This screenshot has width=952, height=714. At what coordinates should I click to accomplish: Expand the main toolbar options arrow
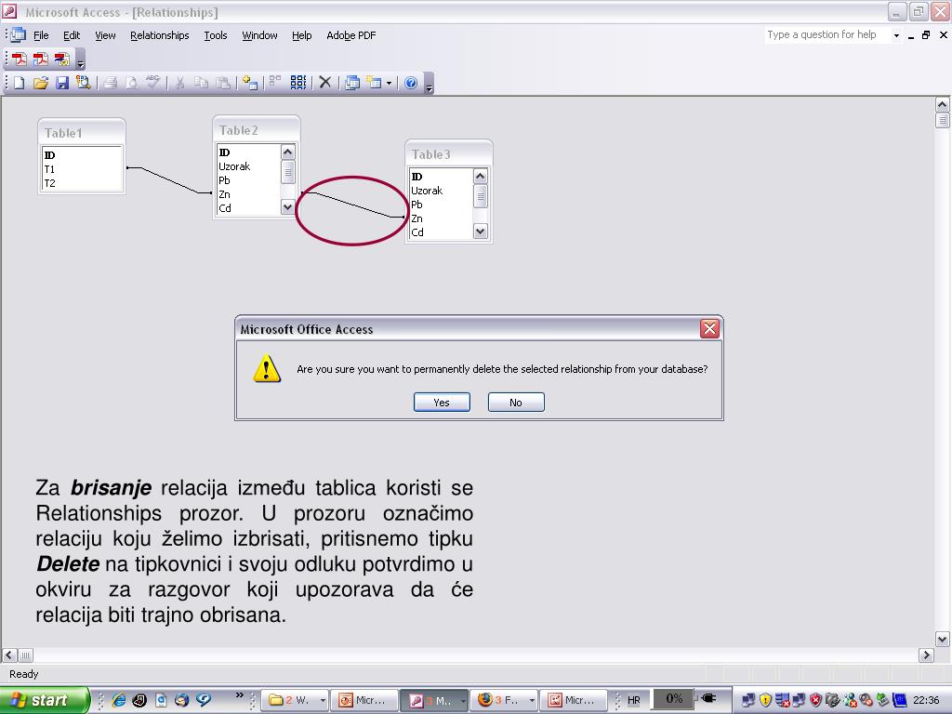430,84
